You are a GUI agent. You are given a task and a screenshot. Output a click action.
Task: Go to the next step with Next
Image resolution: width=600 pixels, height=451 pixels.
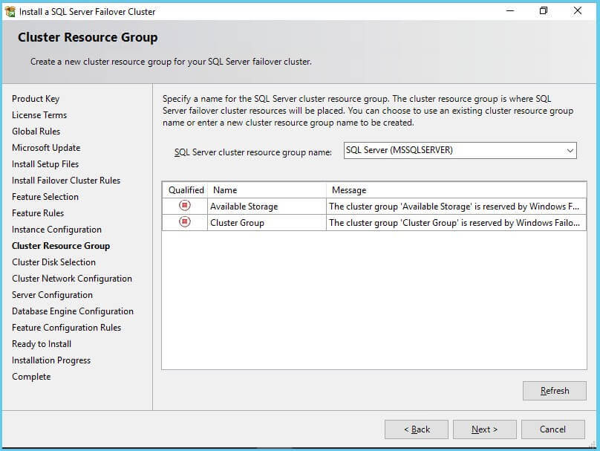click(x=484, y=429)
